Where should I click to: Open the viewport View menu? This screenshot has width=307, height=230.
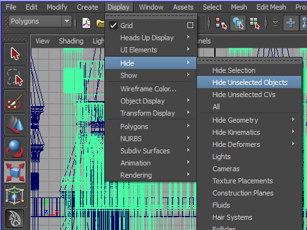[x=42, y=41]
